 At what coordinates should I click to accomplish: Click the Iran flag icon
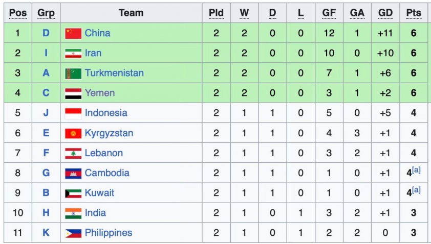[73, 54]
